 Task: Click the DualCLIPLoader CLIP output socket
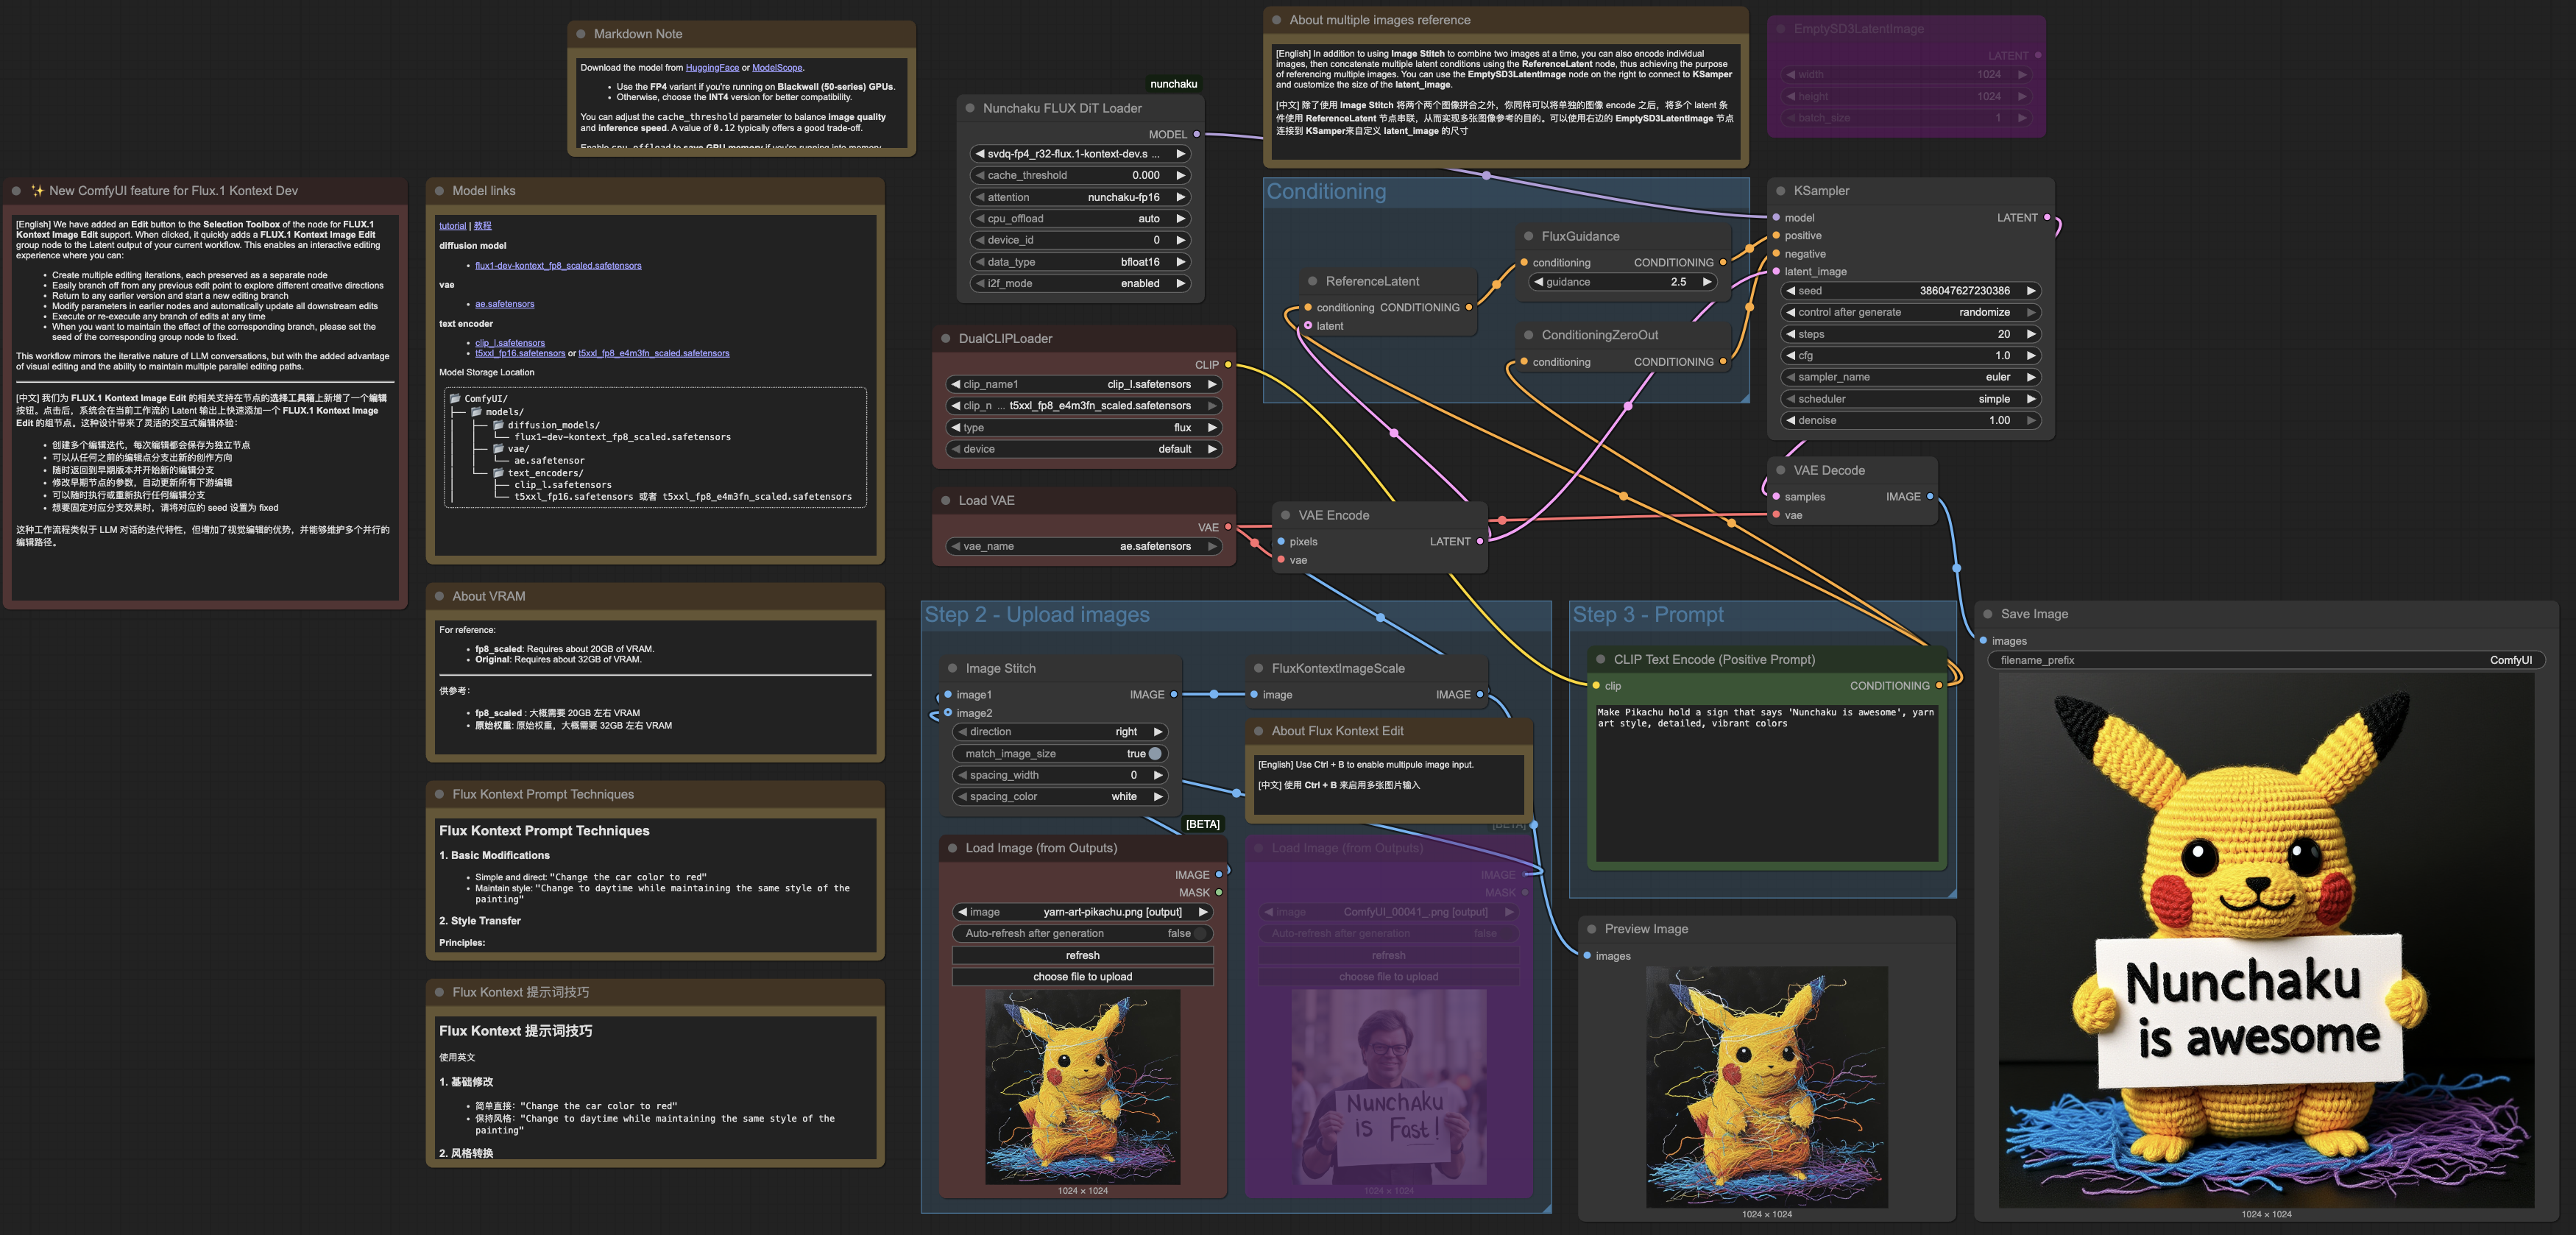tap(1228, 365)
